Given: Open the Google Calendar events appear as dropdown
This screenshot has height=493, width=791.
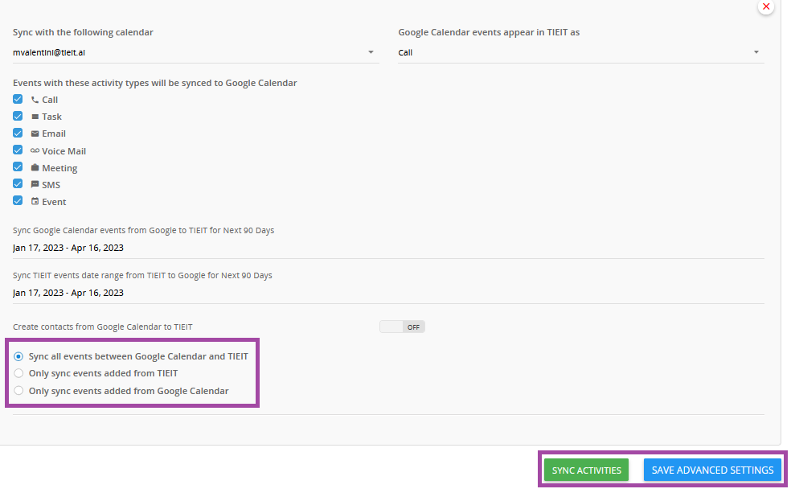Looking at the screenshot, I should click(x=581, y=52).
